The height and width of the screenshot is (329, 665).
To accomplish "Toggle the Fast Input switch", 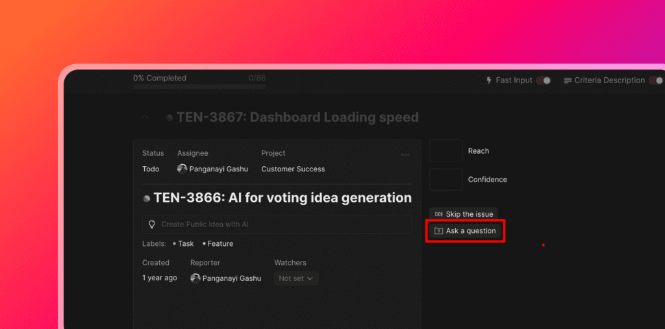I will pos(544,80).
